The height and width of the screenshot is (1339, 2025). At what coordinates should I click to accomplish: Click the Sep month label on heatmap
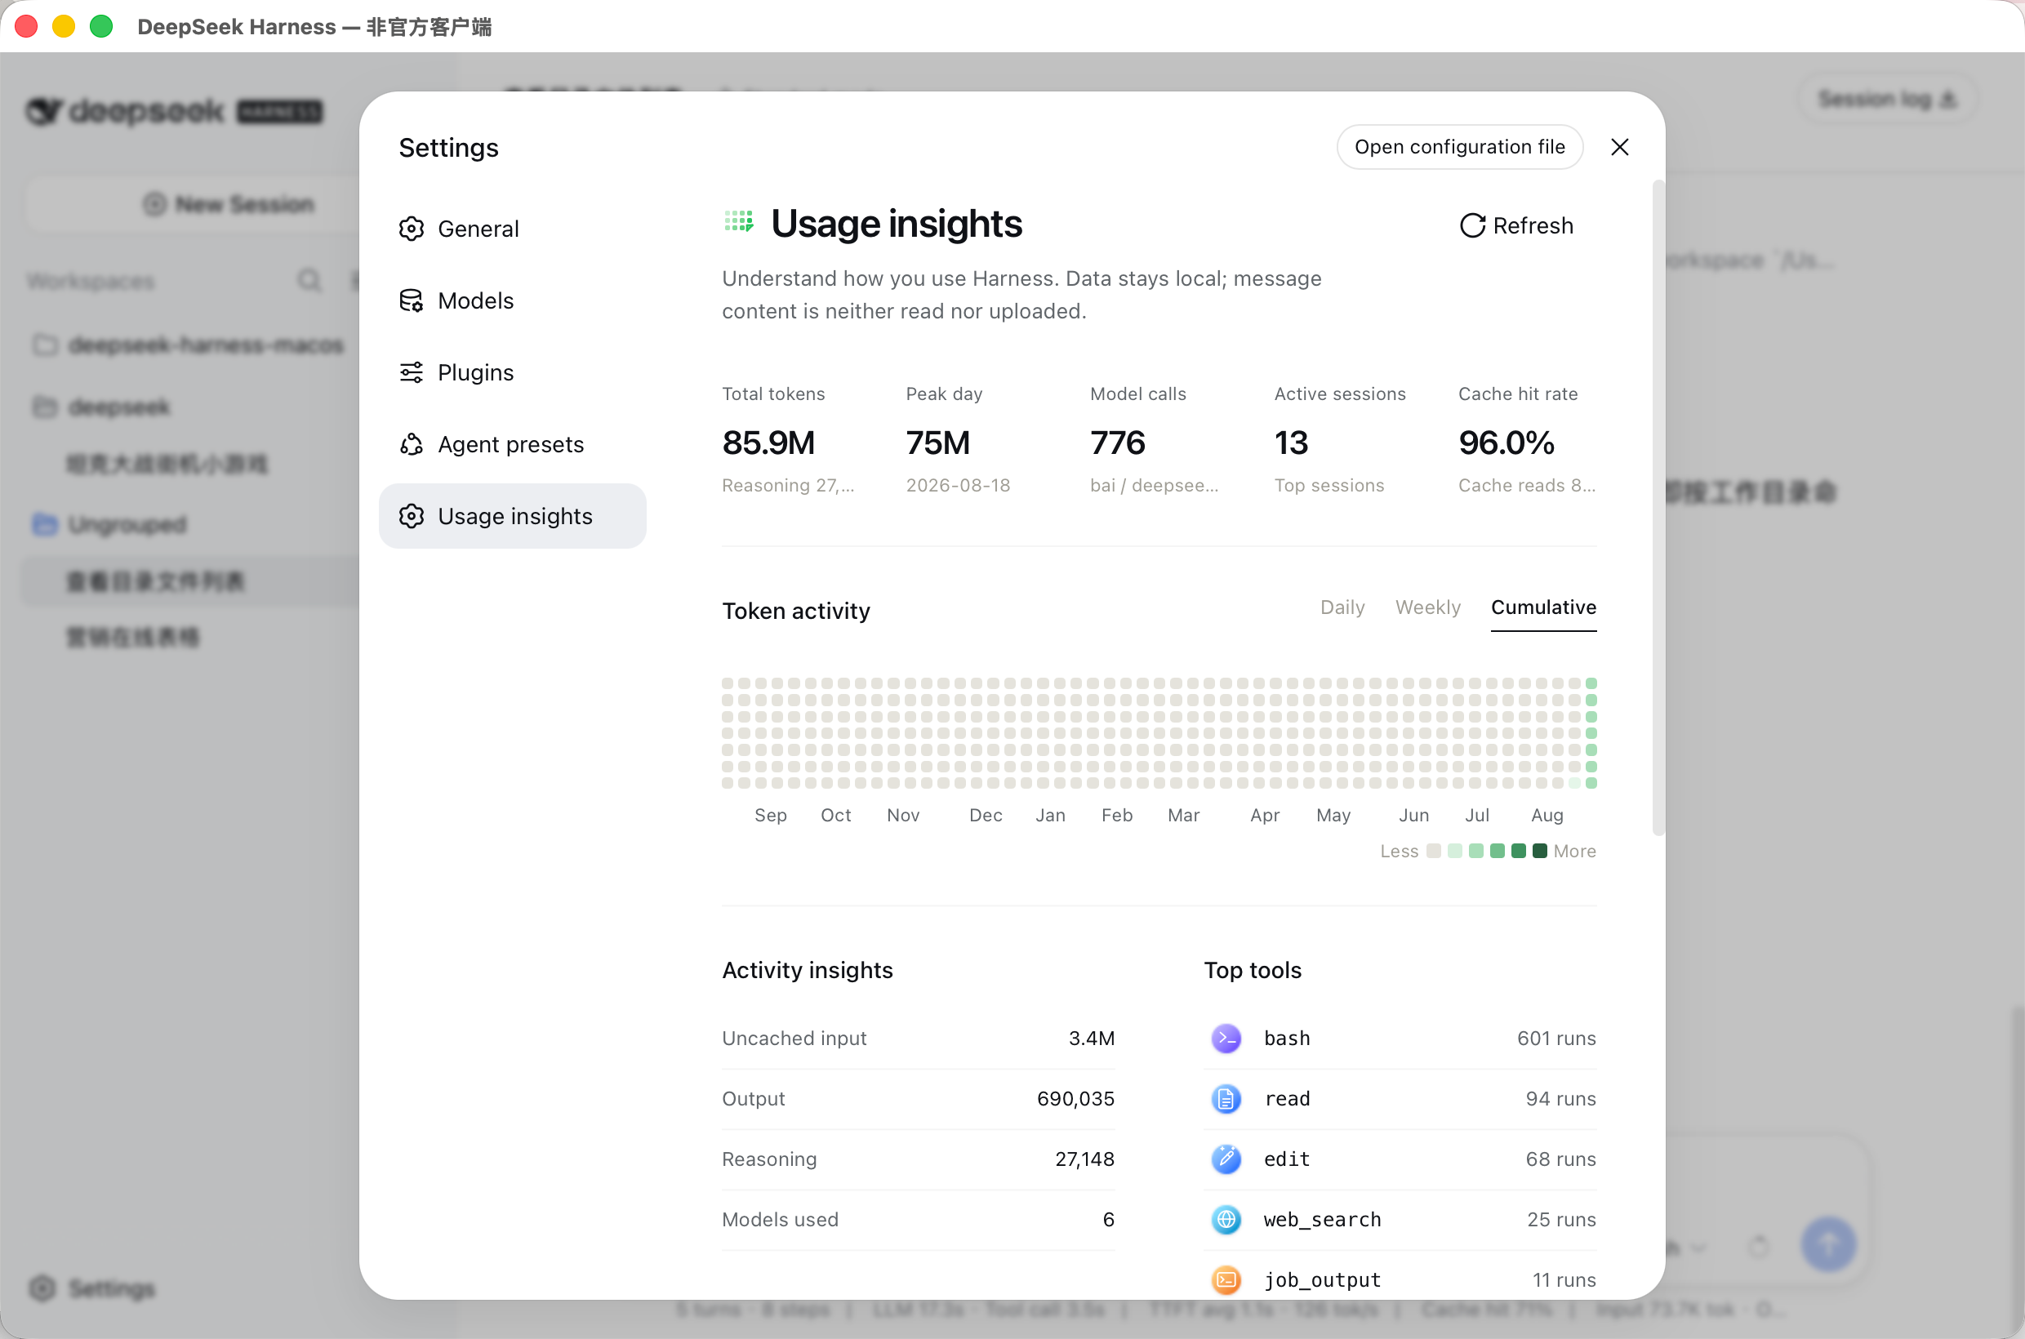(769, 815)
